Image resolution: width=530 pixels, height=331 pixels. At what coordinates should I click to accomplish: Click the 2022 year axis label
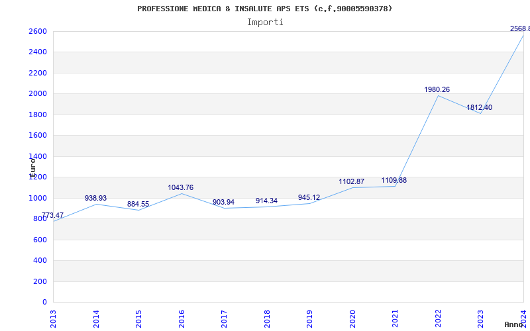point(438,319)
